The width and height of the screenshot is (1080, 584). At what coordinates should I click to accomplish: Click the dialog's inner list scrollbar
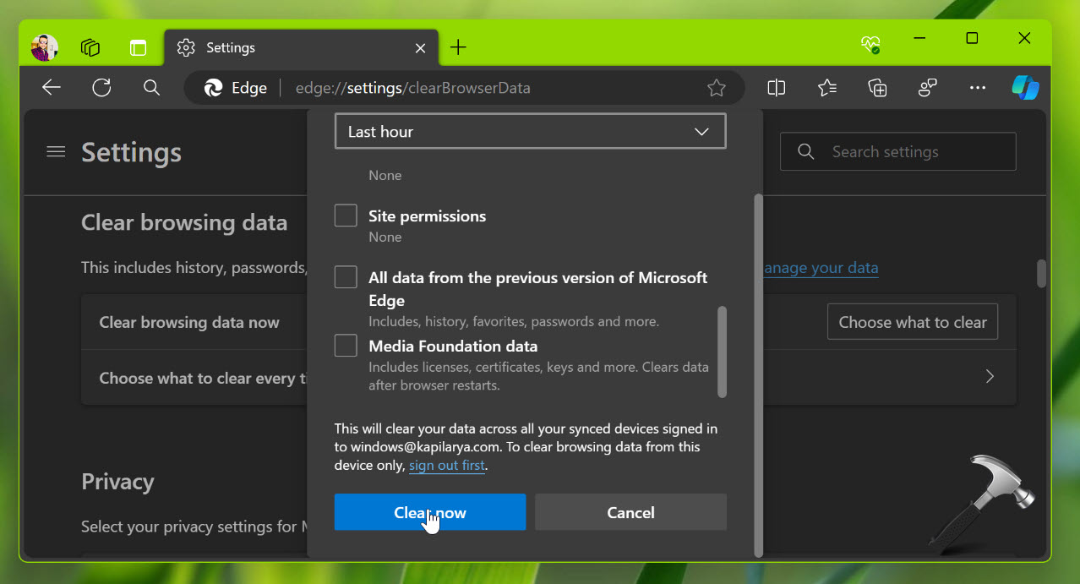coord(722,351)
